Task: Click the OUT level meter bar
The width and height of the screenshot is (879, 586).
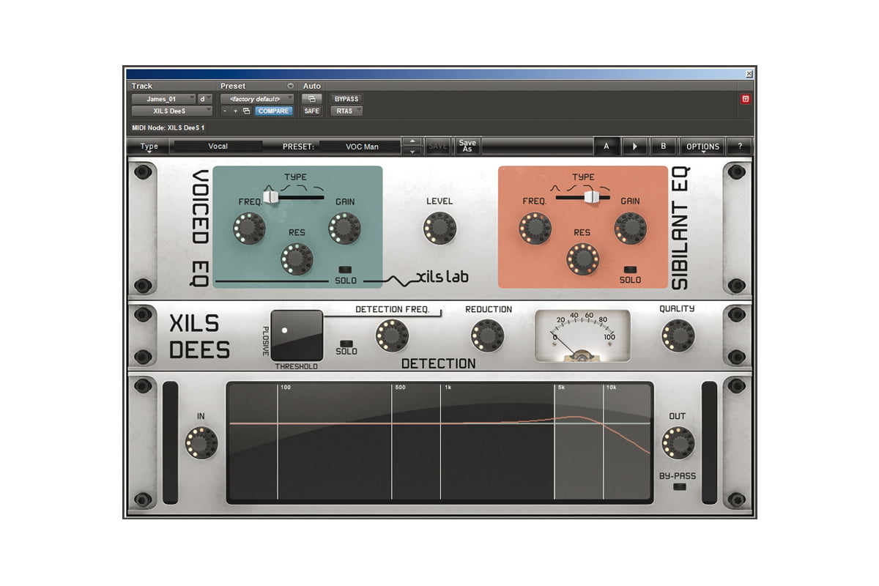Action: (709, 442)
